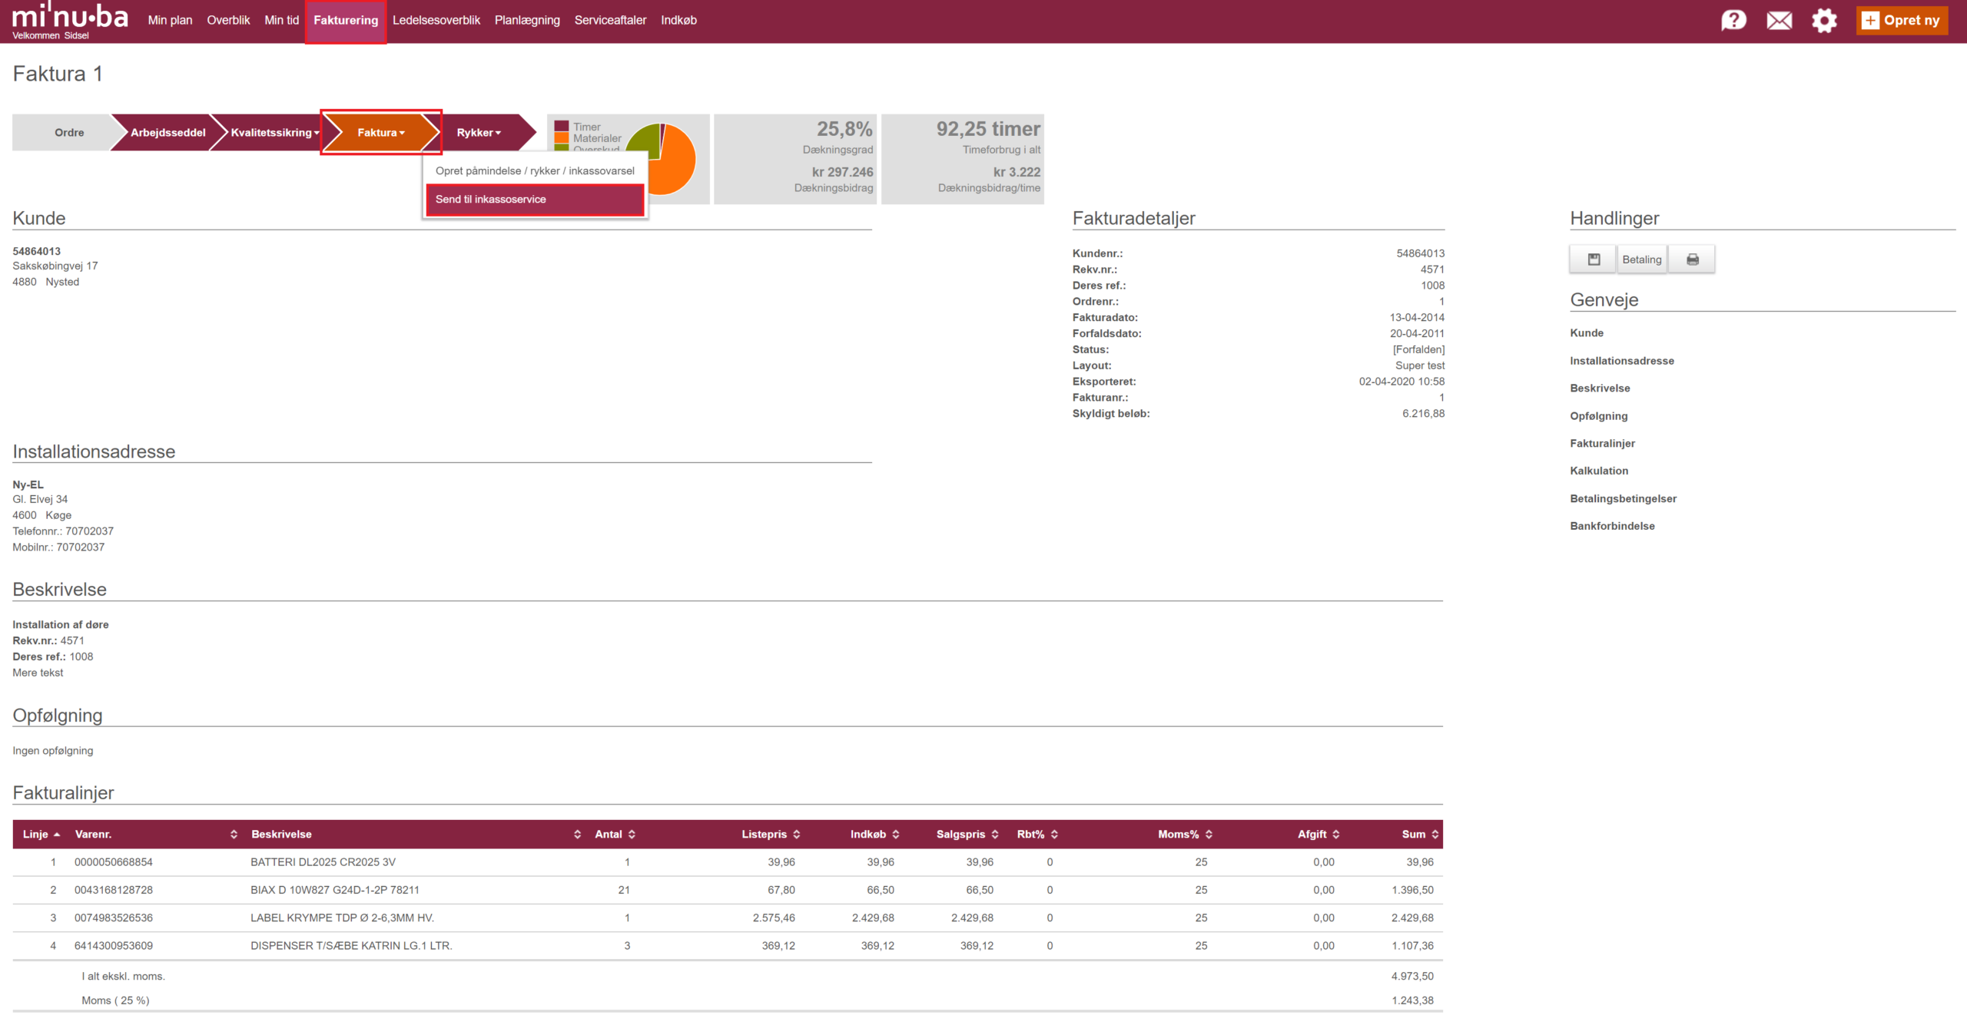Click the Timer legend color swatch
This screenshot has width=1967, height=1015.
[562, 127]
